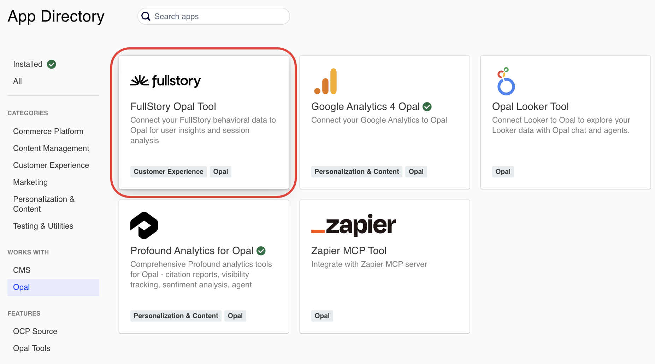This screenshot has height=364, width=655.
Task: Open the Opal Tools feature filter
Action: coord(32,348)
